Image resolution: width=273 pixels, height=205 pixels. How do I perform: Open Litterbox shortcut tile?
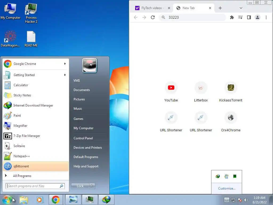201,92
